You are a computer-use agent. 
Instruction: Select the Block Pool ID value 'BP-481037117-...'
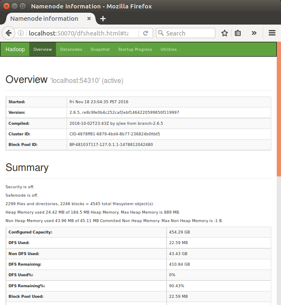(111, 145)
